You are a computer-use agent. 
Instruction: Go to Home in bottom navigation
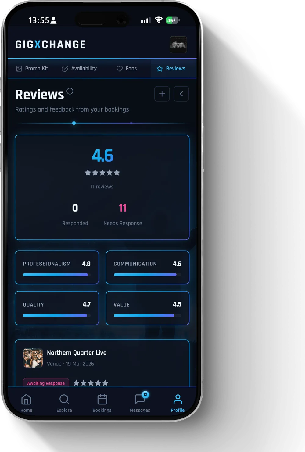coord(26,403)
